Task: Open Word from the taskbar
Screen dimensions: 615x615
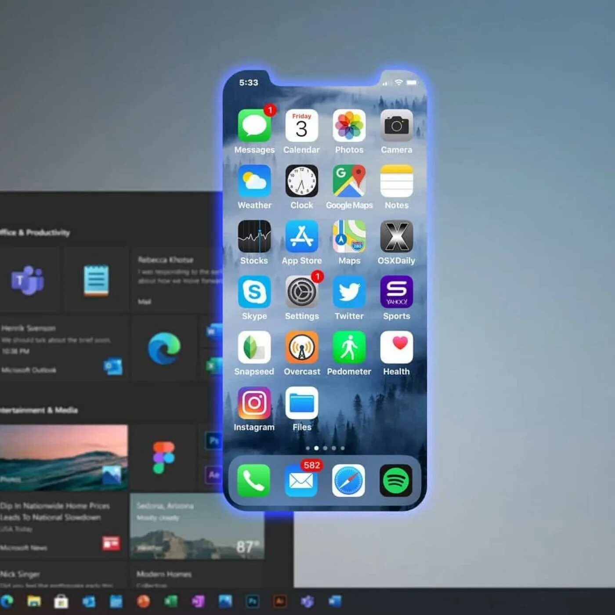Action: point(335,601)
